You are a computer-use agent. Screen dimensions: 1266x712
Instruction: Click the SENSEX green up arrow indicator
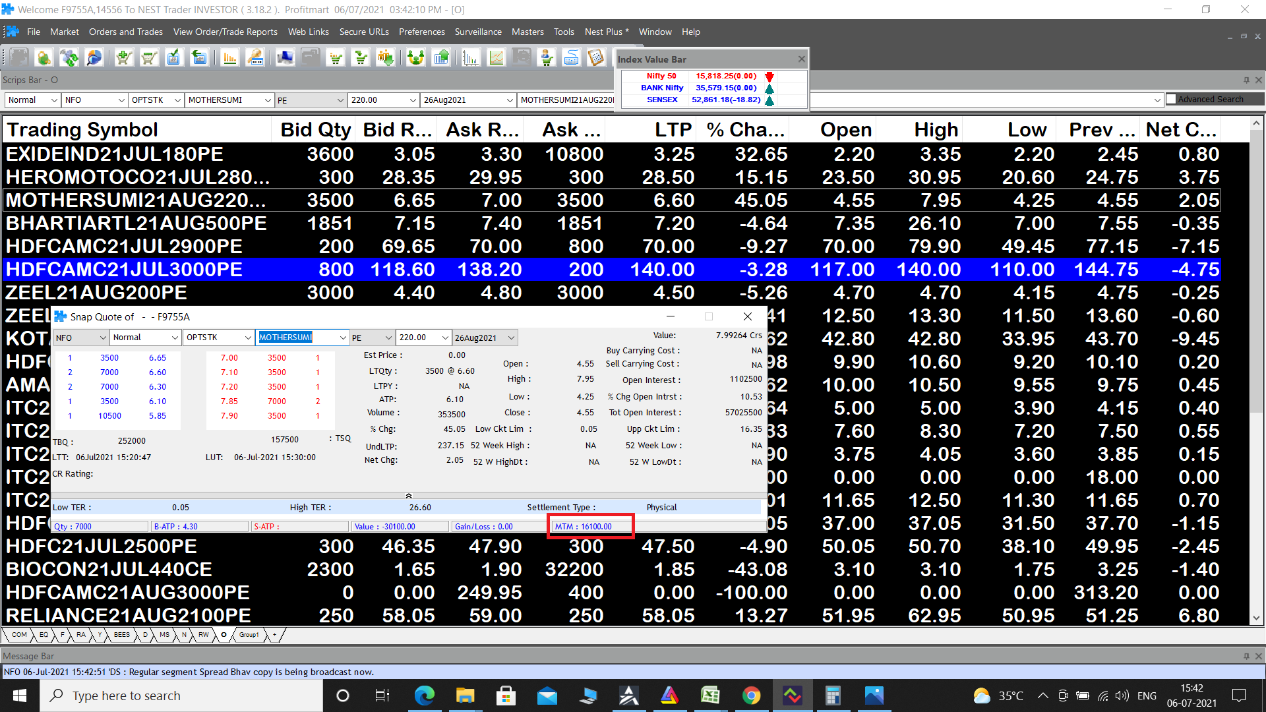click(x=769, y=100)
